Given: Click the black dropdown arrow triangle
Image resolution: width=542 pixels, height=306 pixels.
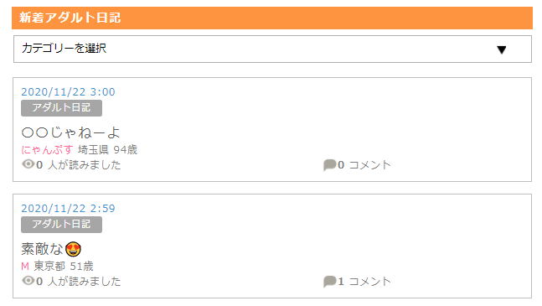Looking at the screenshot, I should pos(501,49).
